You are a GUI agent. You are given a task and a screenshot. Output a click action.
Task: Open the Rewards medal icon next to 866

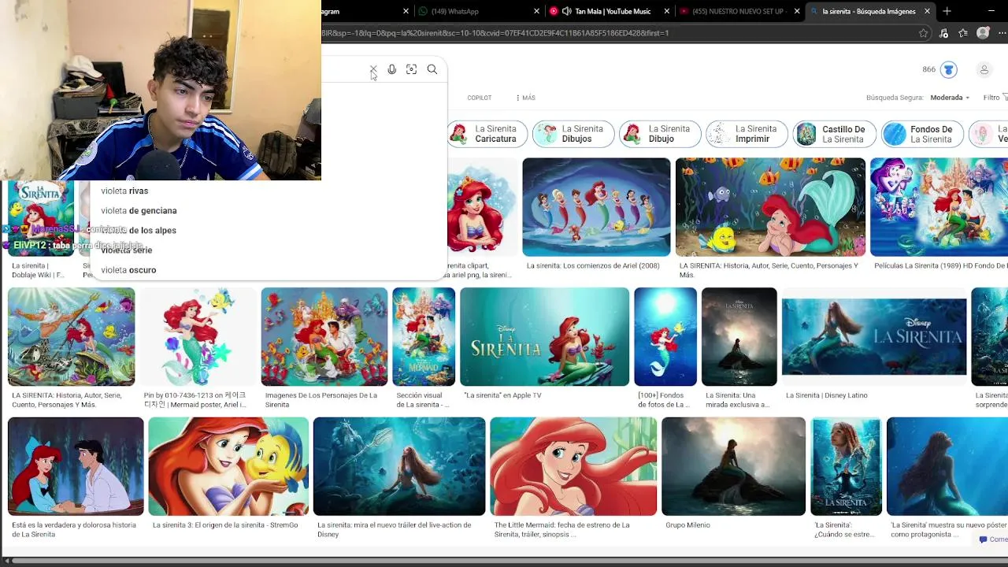tap(949, 69)
